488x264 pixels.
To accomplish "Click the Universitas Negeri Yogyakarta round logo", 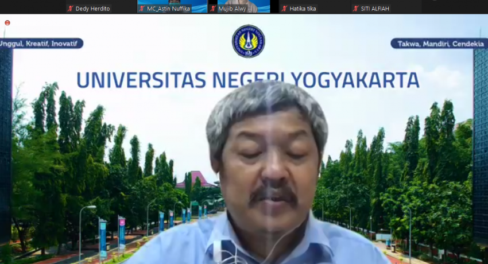I will pos(249,41).
